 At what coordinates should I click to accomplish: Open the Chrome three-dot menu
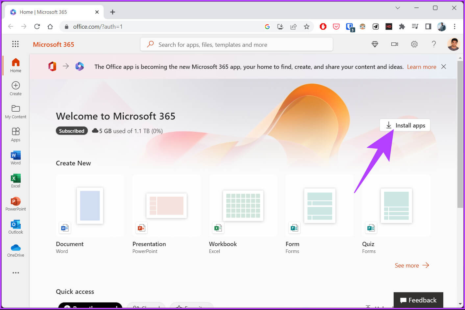(454, 27)
